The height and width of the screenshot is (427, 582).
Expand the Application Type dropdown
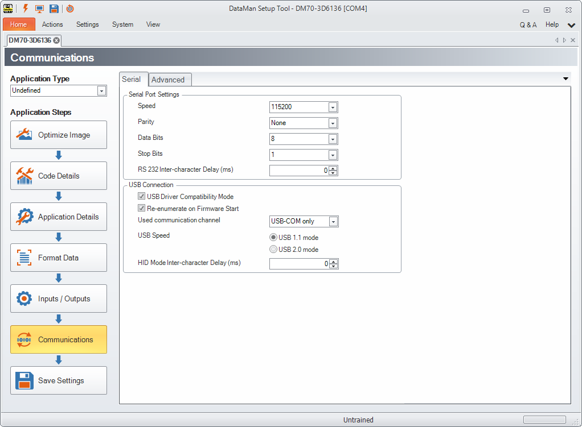(x=101, y=90)
